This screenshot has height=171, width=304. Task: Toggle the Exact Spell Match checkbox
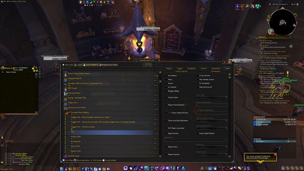point(198,133)
